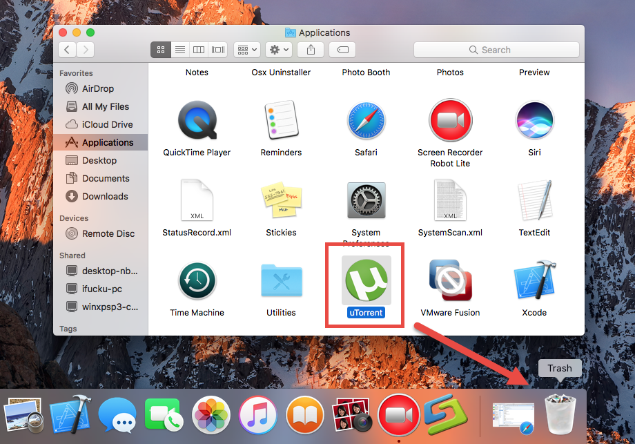Open the Stickies app
Viewport: 635px width, 444px height.
pyautogui.click(x=281, y=200)
